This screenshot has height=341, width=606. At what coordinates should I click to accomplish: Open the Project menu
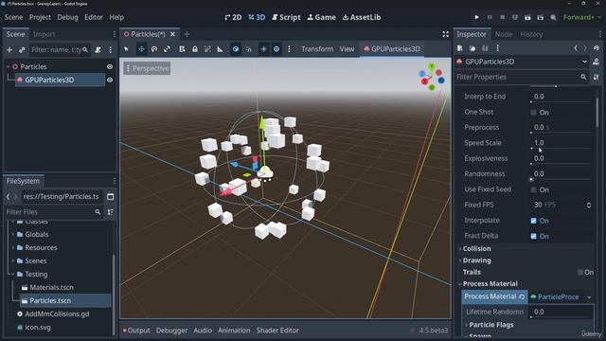[40, 17]
